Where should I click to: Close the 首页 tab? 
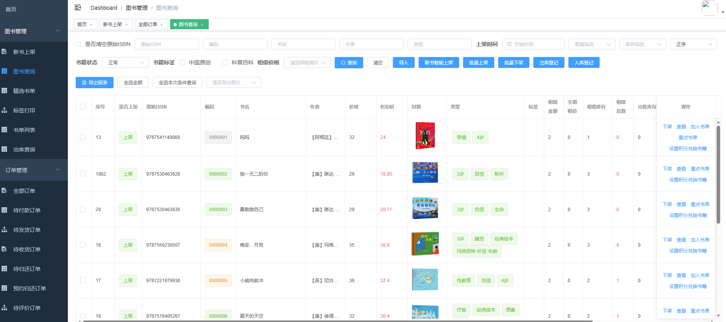click(91, 25)
